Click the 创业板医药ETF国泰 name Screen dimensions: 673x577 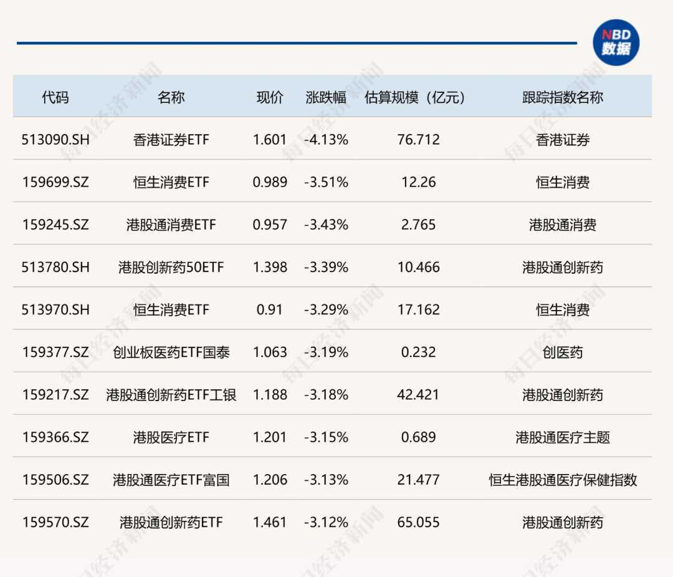(171, 352)
